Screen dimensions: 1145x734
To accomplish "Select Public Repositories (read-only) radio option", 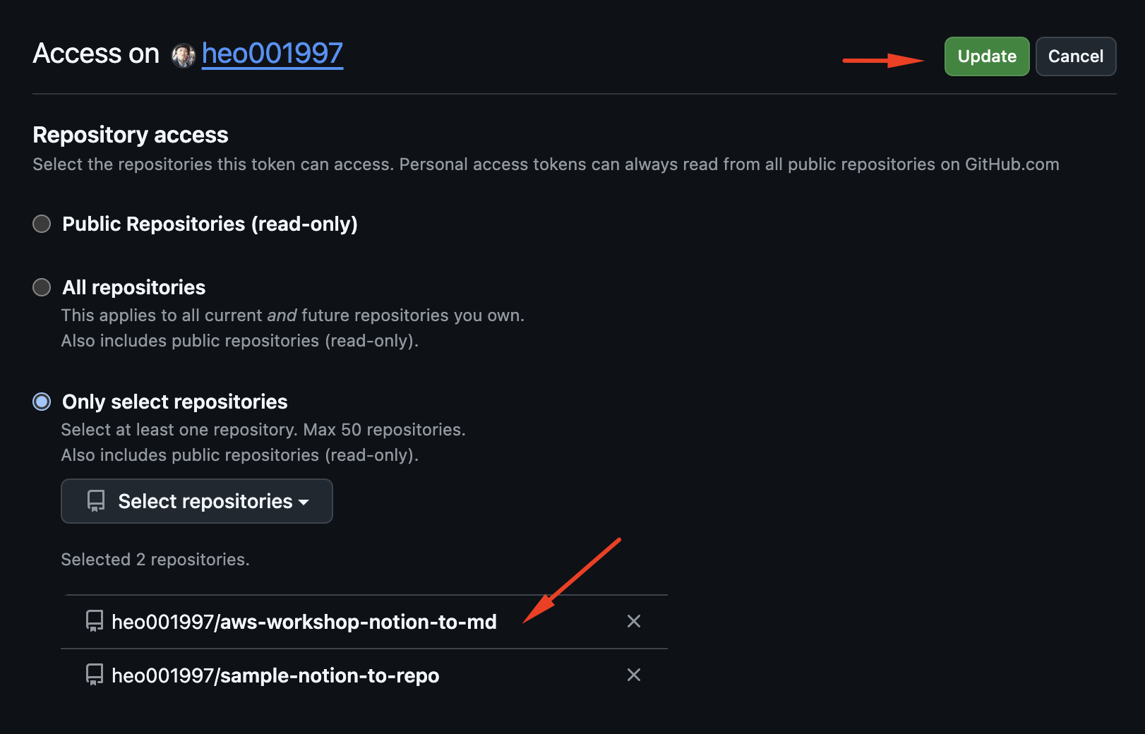I will click(x=42, y=224).
